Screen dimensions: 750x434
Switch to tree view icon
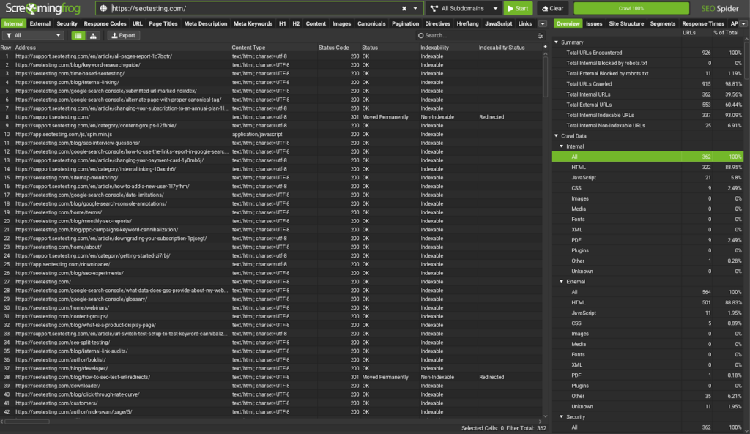[93, 35]
